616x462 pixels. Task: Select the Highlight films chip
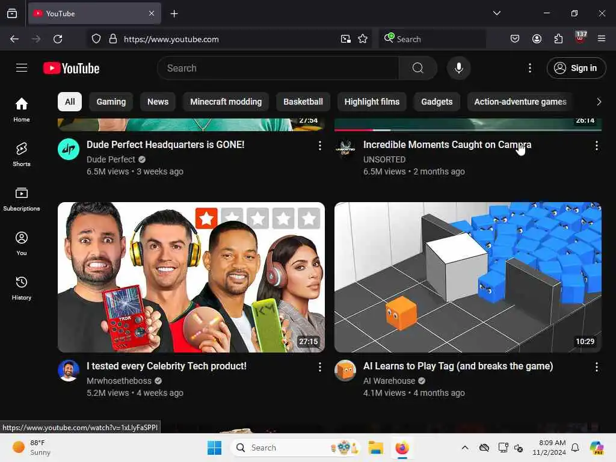click(372, 102)
